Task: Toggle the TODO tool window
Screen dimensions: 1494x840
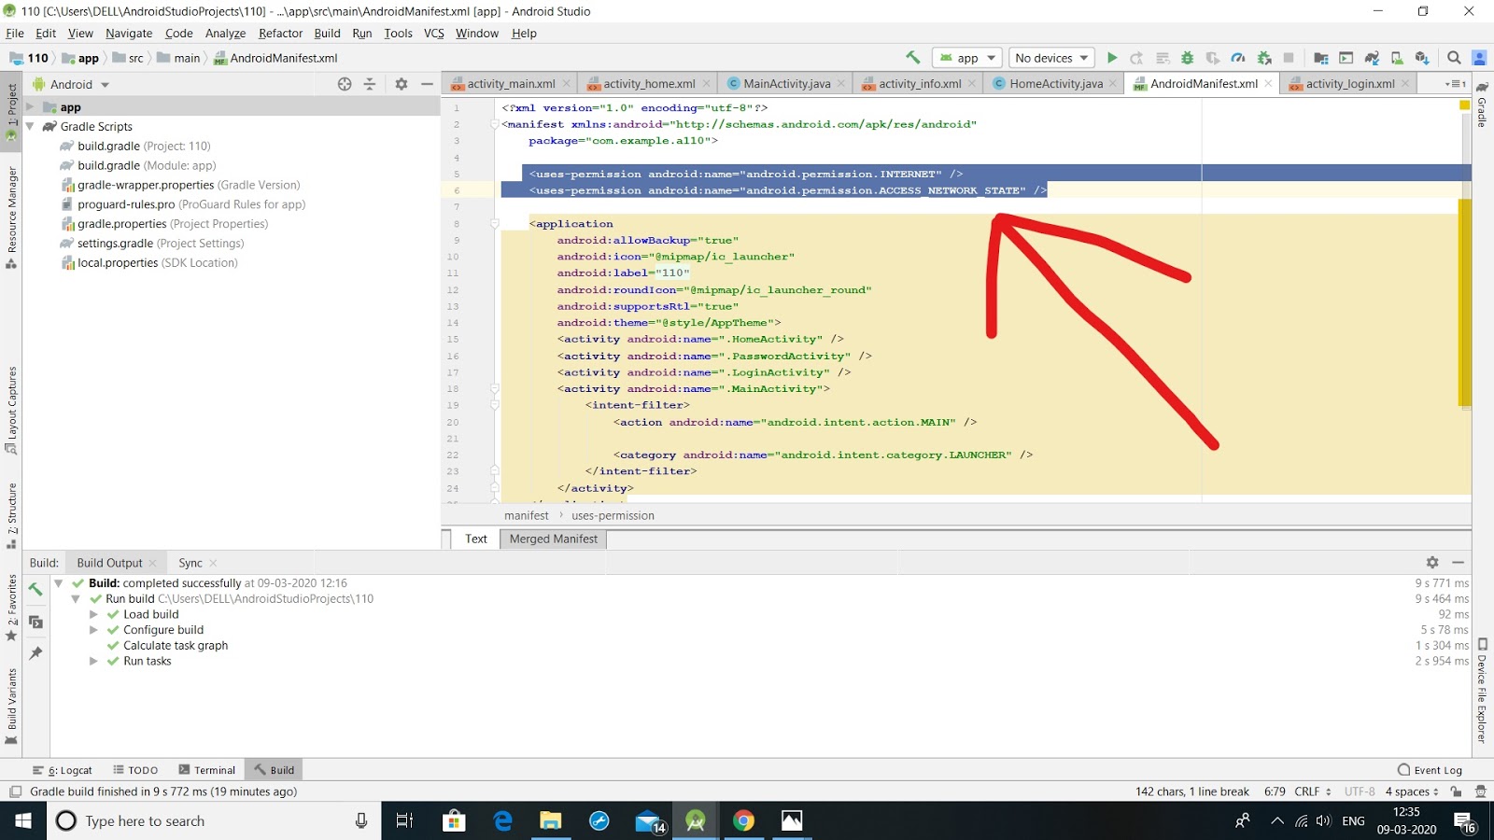Action: (x=136, y=769)
